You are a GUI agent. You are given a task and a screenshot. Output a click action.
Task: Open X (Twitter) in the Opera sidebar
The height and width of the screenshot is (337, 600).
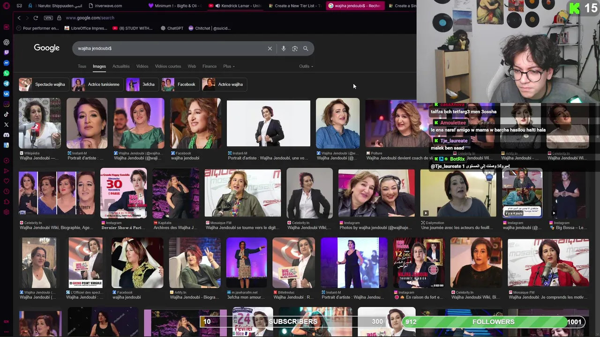(6, 125)
